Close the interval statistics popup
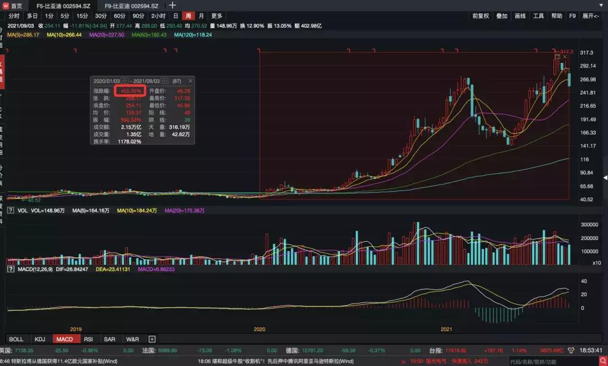Screen dimensions: 608x366 [190, 81]
